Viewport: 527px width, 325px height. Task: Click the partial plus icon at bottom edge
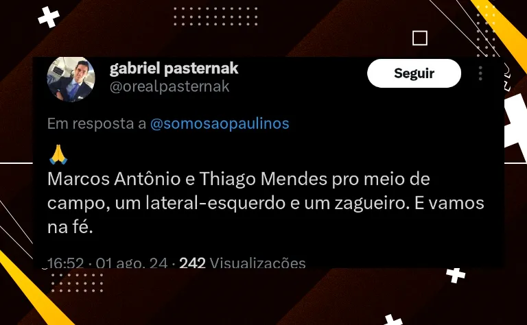[x=393, y=320]
